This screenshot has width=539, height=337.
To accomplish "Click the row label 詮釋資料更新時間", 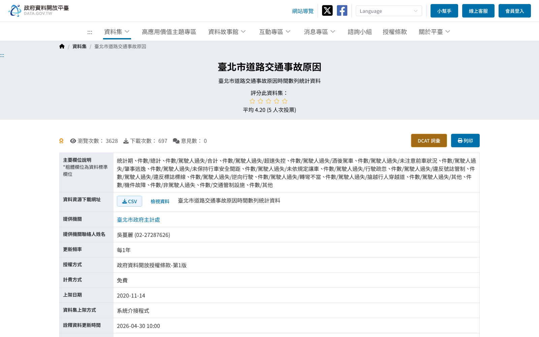I will point(82,325).
